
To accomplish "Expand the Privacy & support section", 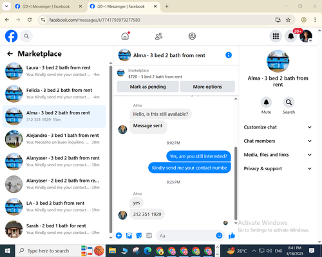I will [x=278, y=168].
